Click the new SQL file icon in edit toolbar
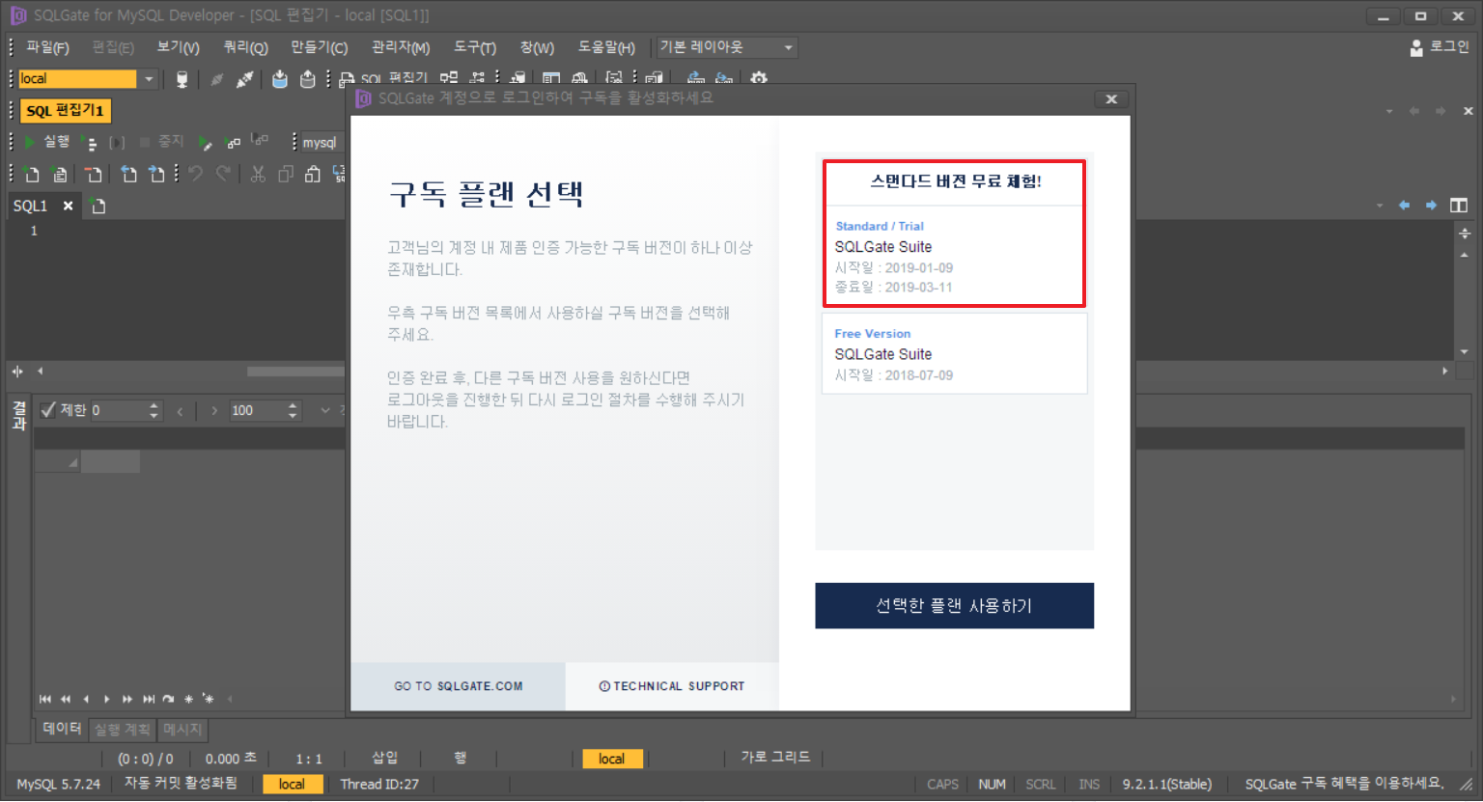The image size is (1483, 802). (x=32, y=174)
